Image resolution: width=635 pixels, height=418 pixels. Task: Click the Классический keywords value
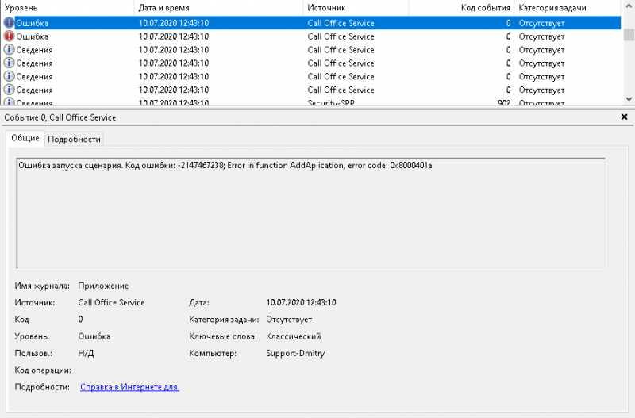click(x=293, y=336)
